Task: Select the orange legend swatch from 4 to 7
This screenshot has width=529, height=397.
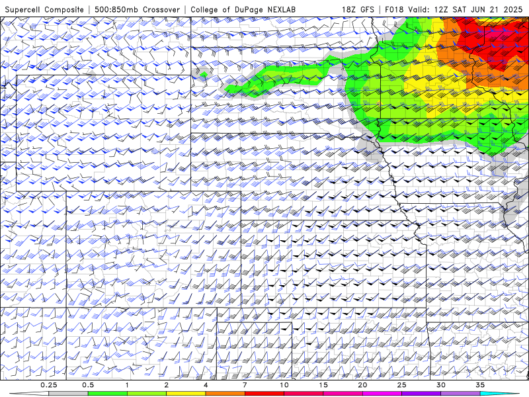Action: (225, 394)
